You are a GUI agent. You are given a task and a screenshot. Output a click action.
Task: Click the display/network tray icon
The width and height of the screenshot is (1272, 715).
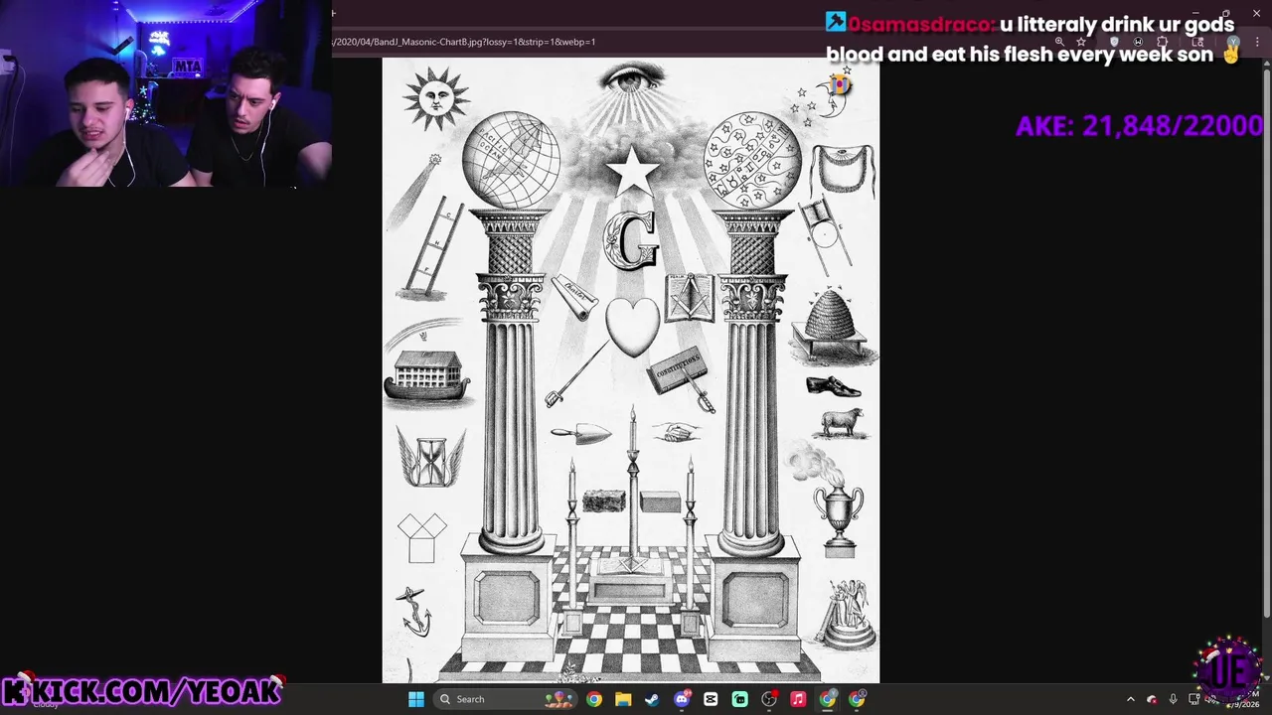1194,699
